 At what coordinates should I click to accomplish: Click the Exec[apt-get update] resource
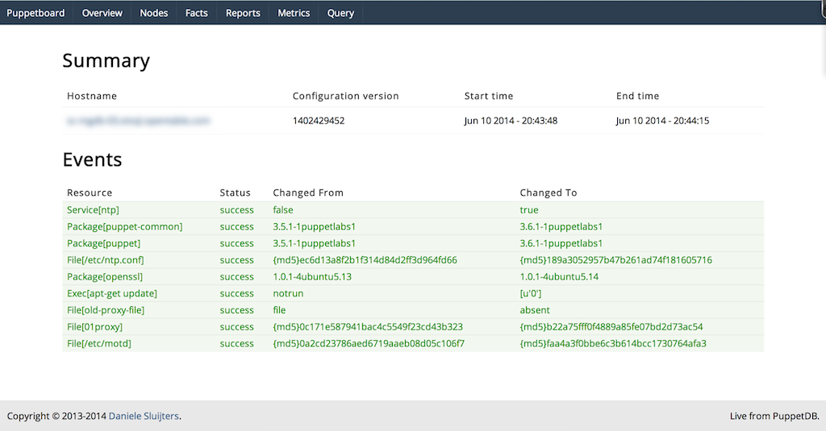[x=111, y=293]
